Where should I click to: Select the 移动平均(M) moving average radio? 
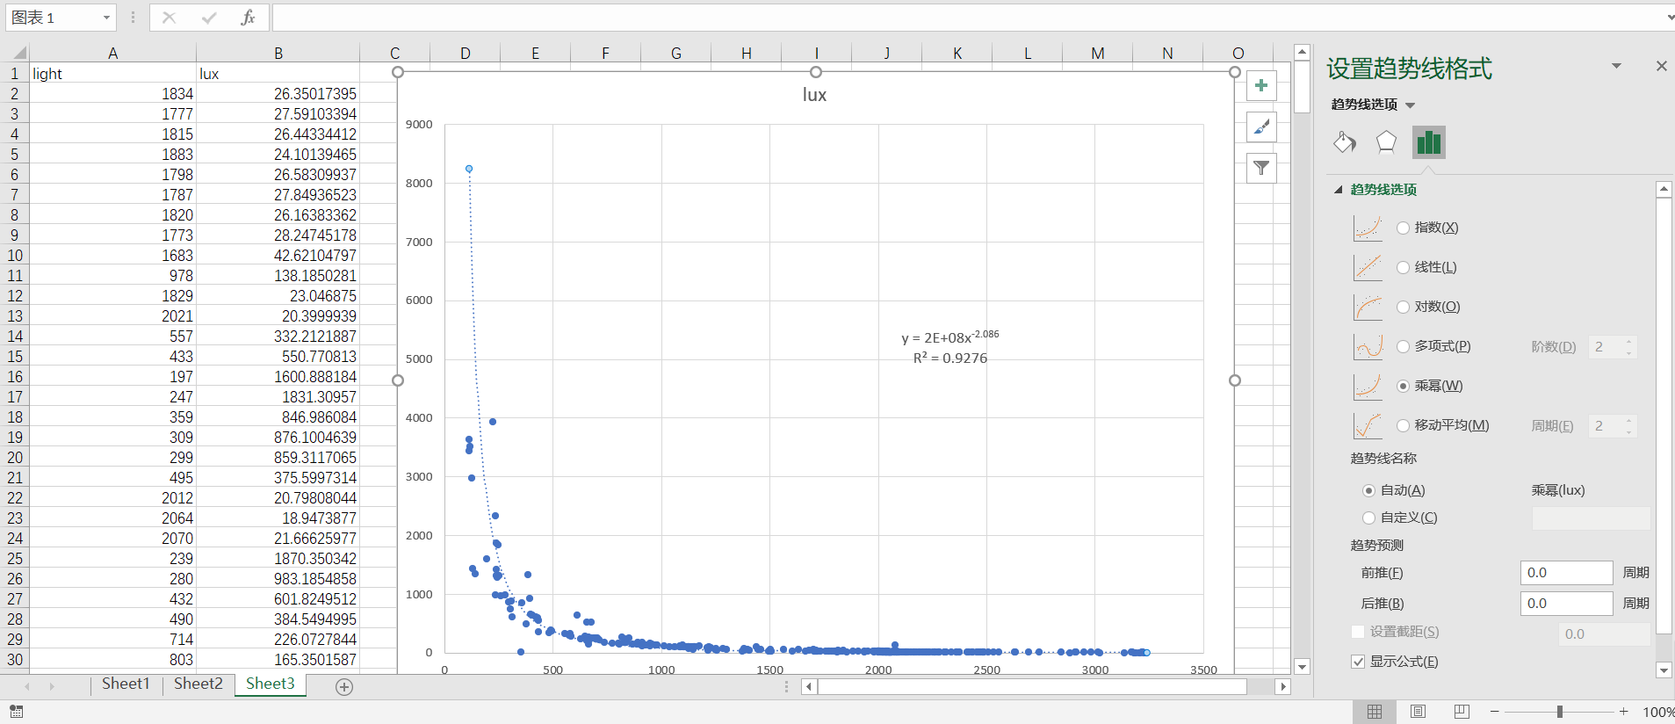click(x=1403, y=425)
